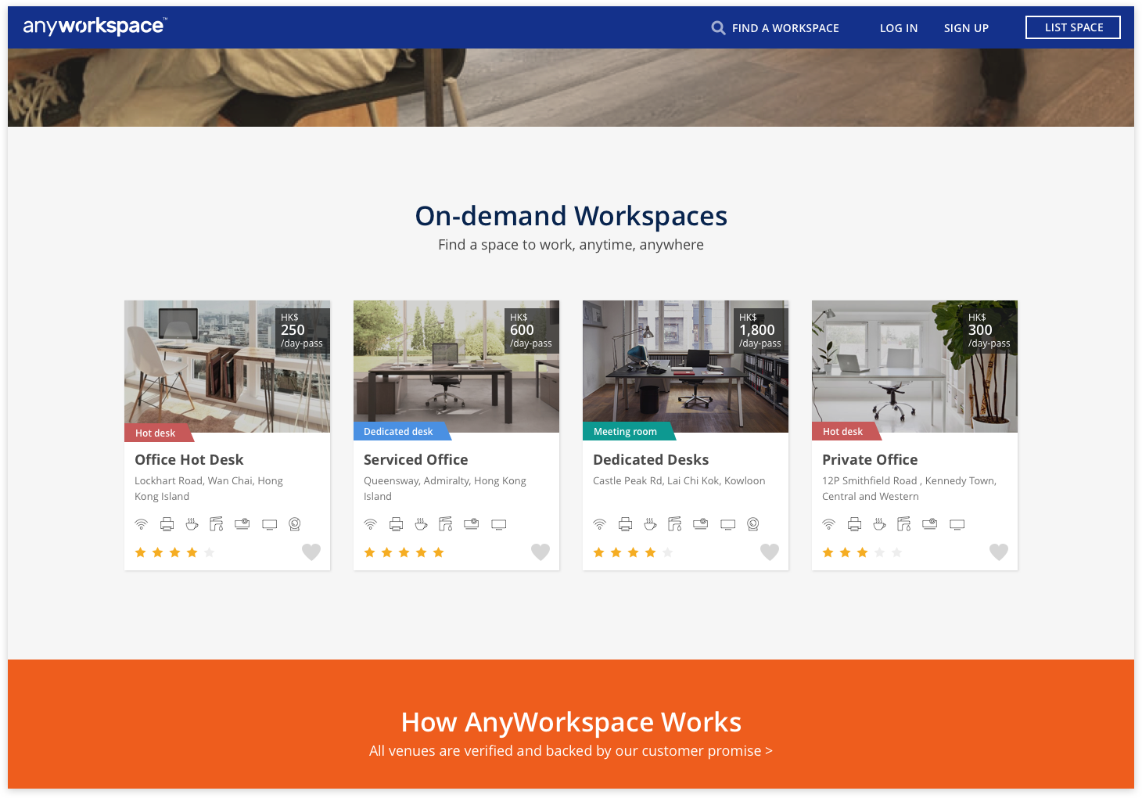Screen dimensions: 1142x798
Task: Click the HK$ 300 day-pass price badge
Action: point(989,331)
